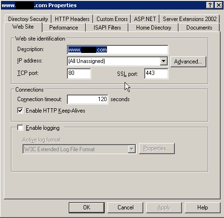Expand the IP address dropdown arrow
Image resolution: width=224 pixels, height=218 pixels.
click(x=163, y=61)
